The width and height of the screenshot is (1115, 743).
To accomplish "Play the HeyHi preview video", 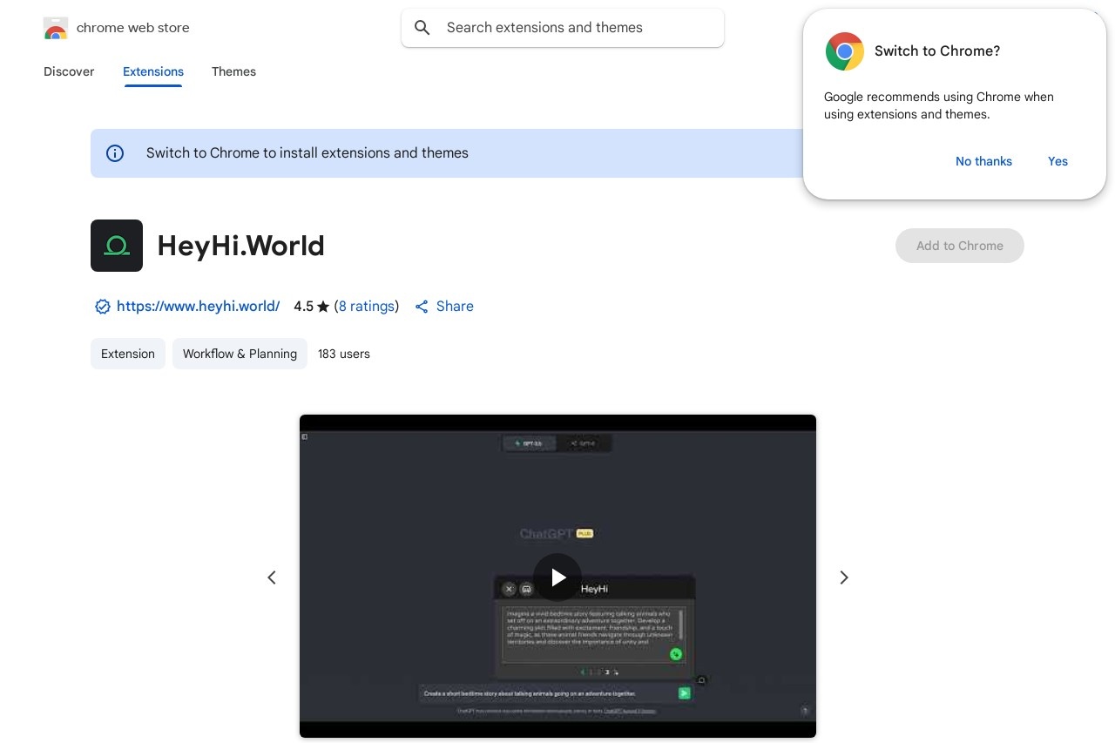I will click(x=557, y=578).
